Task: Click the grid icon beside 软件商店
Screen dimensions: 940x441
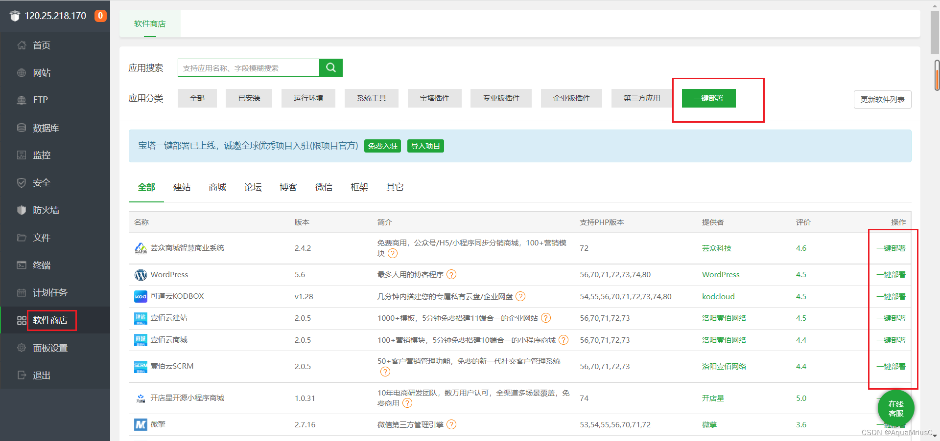Action: point(22,320)
